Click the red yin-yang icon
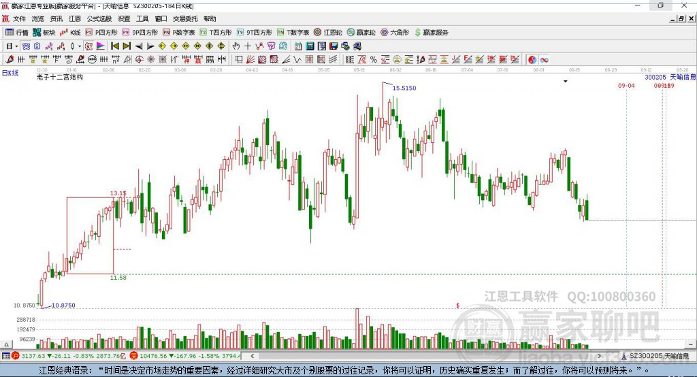697x377 pixels. pyautogui.click(x=532, y=60)
